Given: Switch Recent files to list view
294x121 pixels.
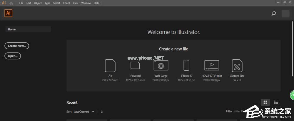Looking at the screenshot, I should (x=276, y=102).
